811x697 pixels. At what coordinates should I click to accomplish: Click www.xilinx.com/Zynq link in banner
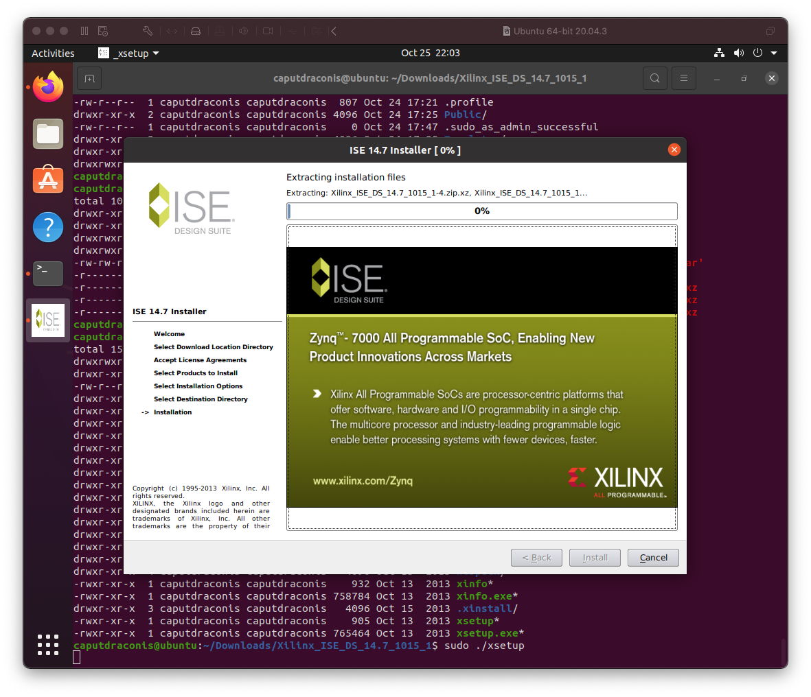pos(363,481)
